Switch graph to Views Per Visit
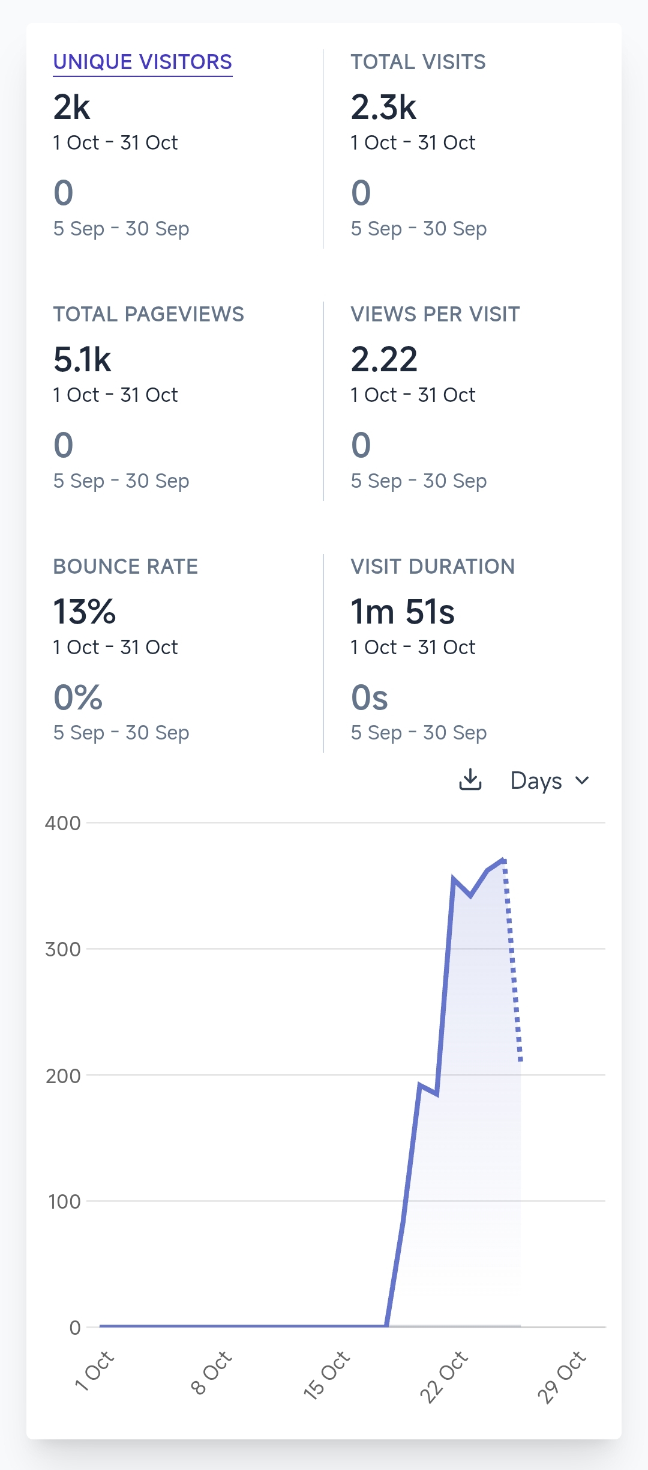Screen dimensions: 648x1470 (x=435, y=314)
